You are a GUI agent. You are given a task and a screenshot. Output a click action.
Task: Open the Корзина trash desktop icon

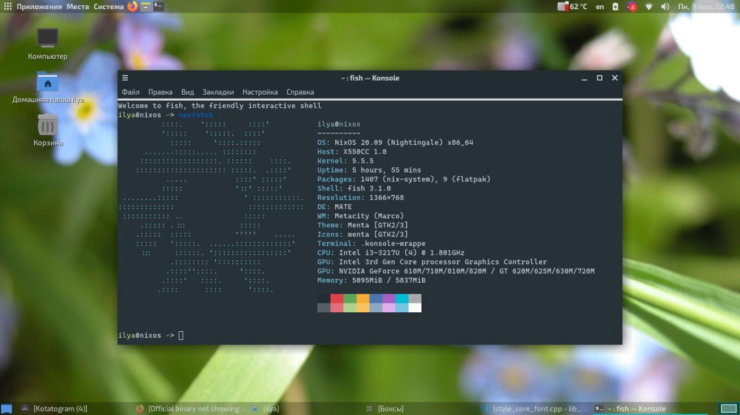[x=47, y=130]
